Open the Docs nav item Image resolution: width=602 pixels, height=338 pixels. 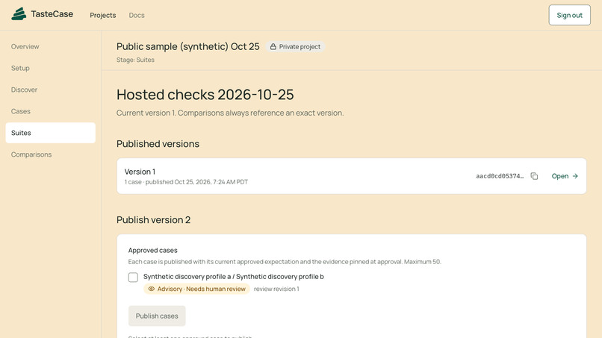pyautogui.click(x=137, y=16)
